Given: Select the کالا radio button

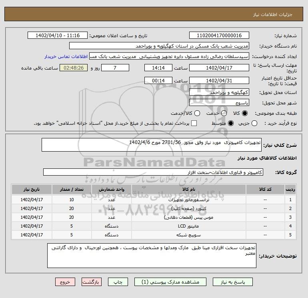Looking at the screenshot, I should coord(245,113).
